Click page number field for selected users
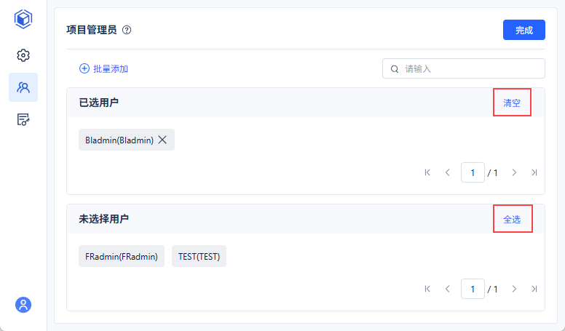The height and width of the screenshot is (331, 565). click(x=473, y=172)
